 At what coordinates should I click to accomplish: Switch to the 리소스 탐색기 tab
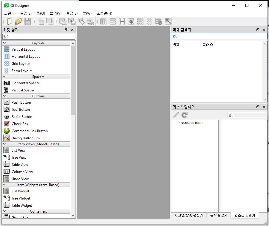point(245,215)
